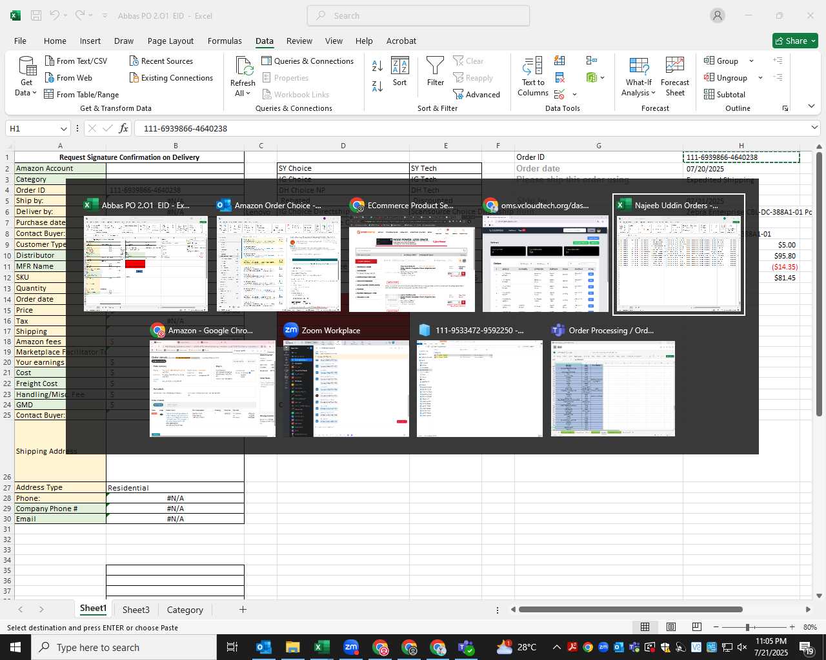
Task: Choose From Table/Range
Action: (82, 94)
